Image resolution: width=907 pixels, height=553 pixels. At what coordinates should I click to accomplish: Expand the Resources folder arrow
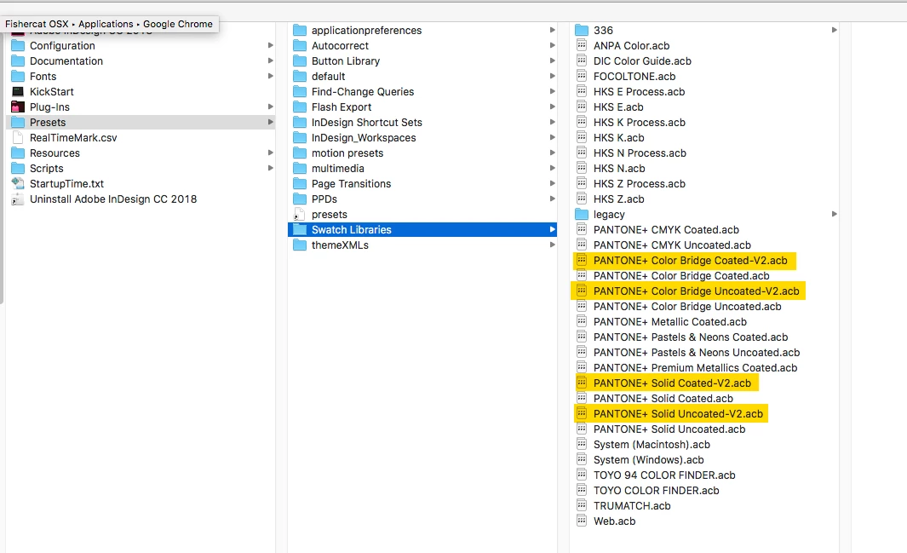[270, 153]
